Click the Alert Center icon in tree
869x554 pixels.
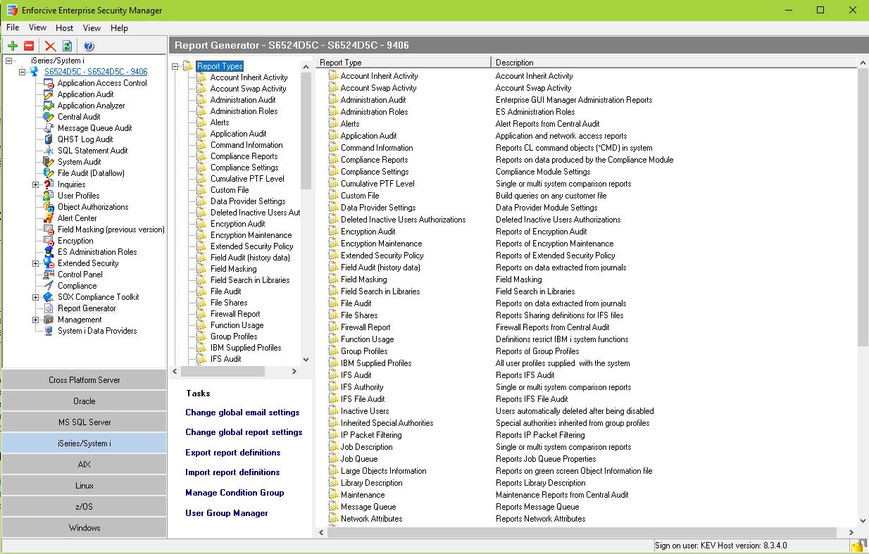point(49,218)
